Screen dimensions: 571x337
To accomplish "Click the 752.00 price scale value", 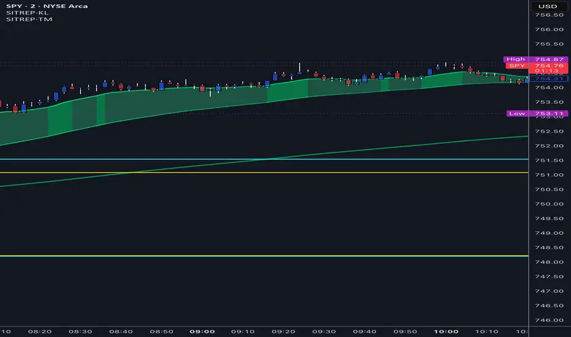I will click(x=549, y=146).
